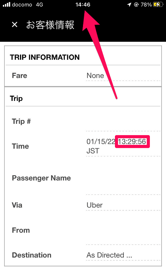This screenshot has width=166, height=272.
Task: Tap the お客様情報 page title
Action: pyautogui.click(x=50, y=25)
